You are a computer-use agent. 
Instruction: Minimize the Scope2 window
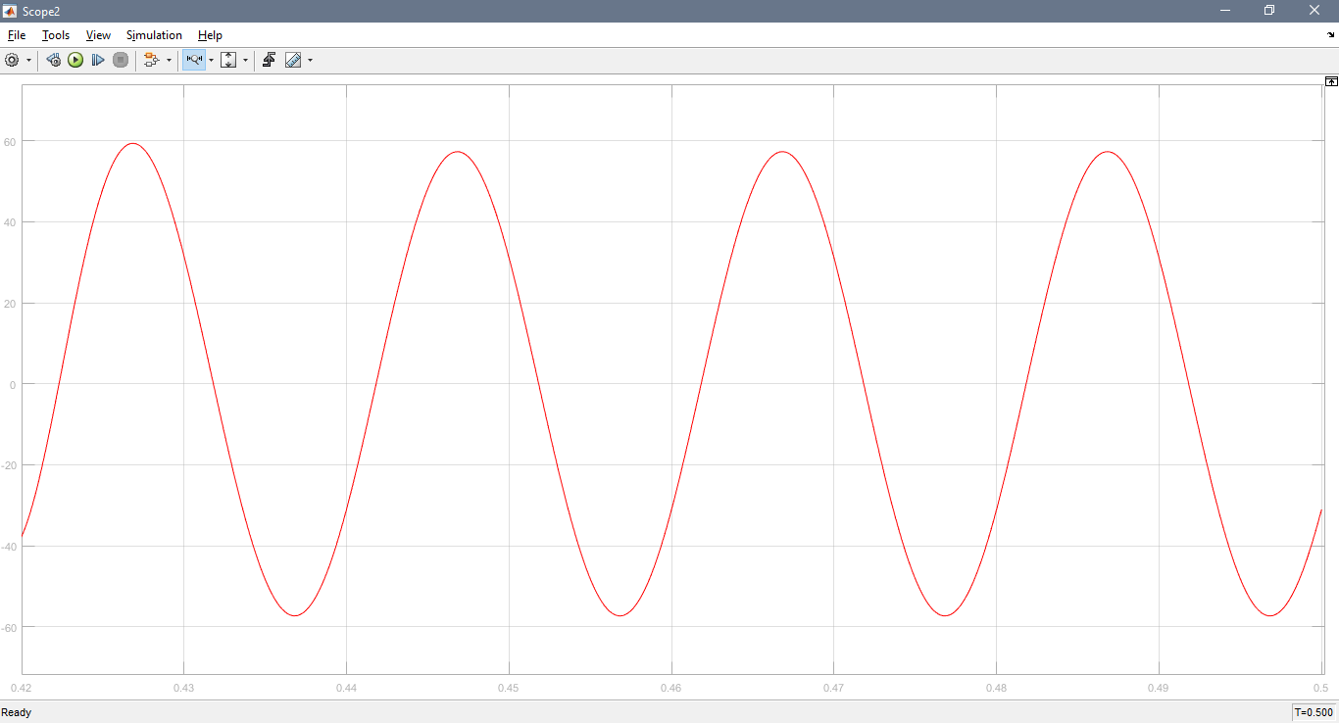tap(1225, 11)
